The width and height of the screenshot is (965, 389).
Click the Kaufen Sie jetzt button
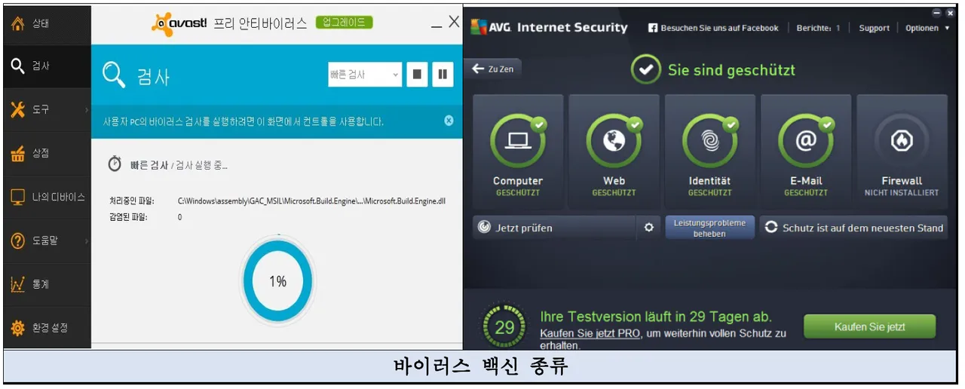(x=869, y=327)
